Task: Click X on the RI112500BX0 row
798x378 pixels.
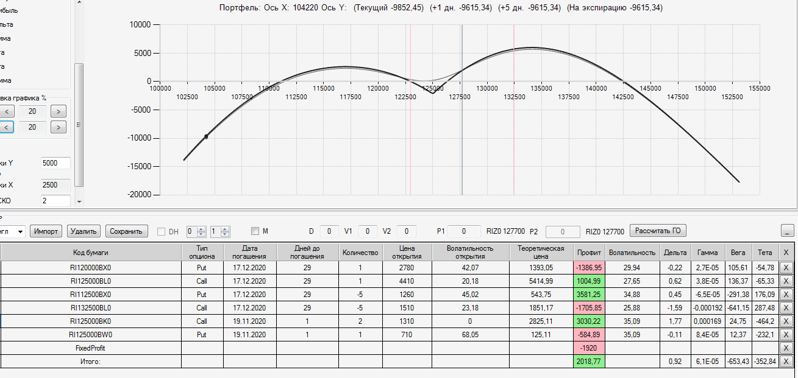Action: pos(786,294)
